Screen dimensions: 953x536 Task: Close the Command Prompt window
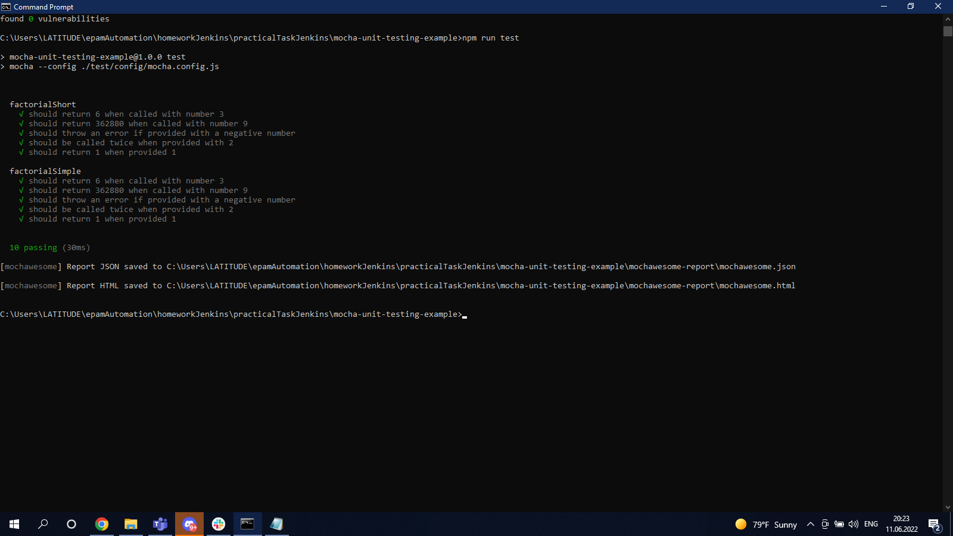(938, 7)
